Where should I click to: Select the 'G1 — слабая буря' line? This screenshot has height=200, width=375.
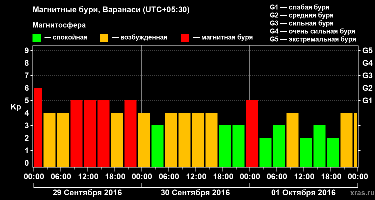pyautogui.click(x=299, y=7)
